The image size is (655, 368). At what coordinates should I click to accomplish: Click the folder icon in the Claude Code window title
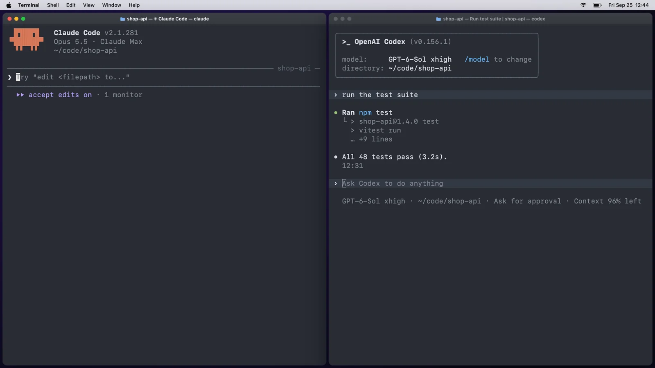[122, 19]
